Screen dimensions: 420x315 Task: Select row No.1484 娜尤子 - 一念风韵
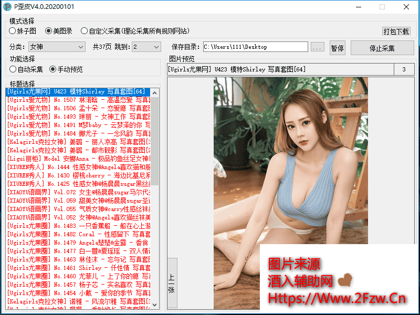[78, 133]
